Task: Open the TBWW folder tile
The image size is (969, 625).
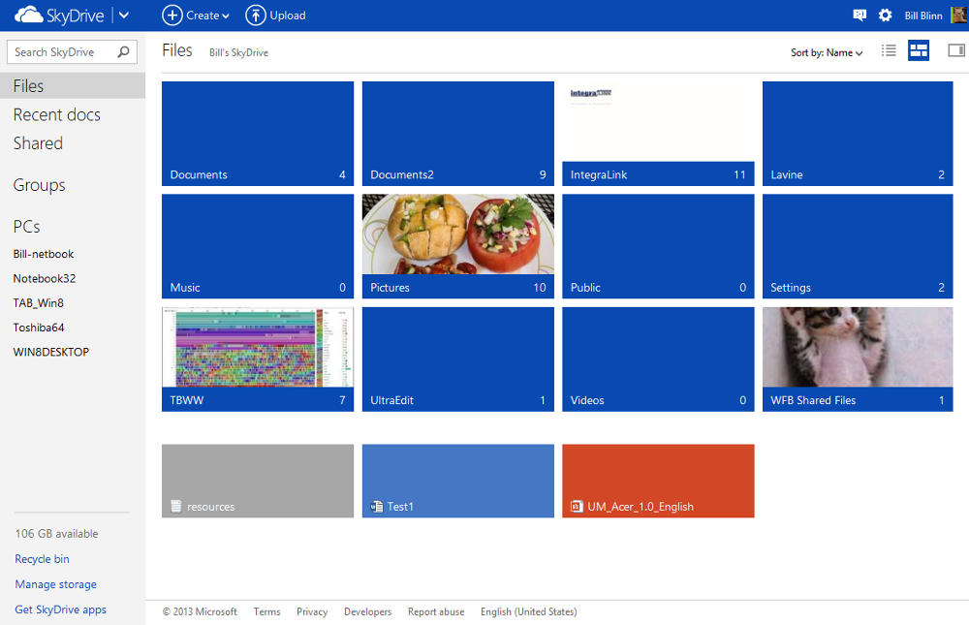Action: [x=258, y=359]
